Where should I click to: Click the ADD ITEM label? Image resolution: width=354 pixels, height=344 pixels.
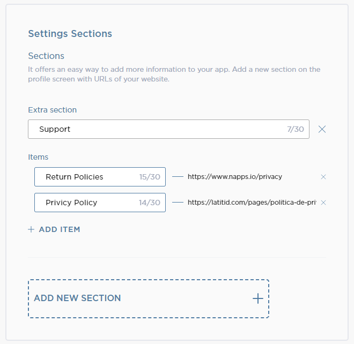tap(60, 229)
